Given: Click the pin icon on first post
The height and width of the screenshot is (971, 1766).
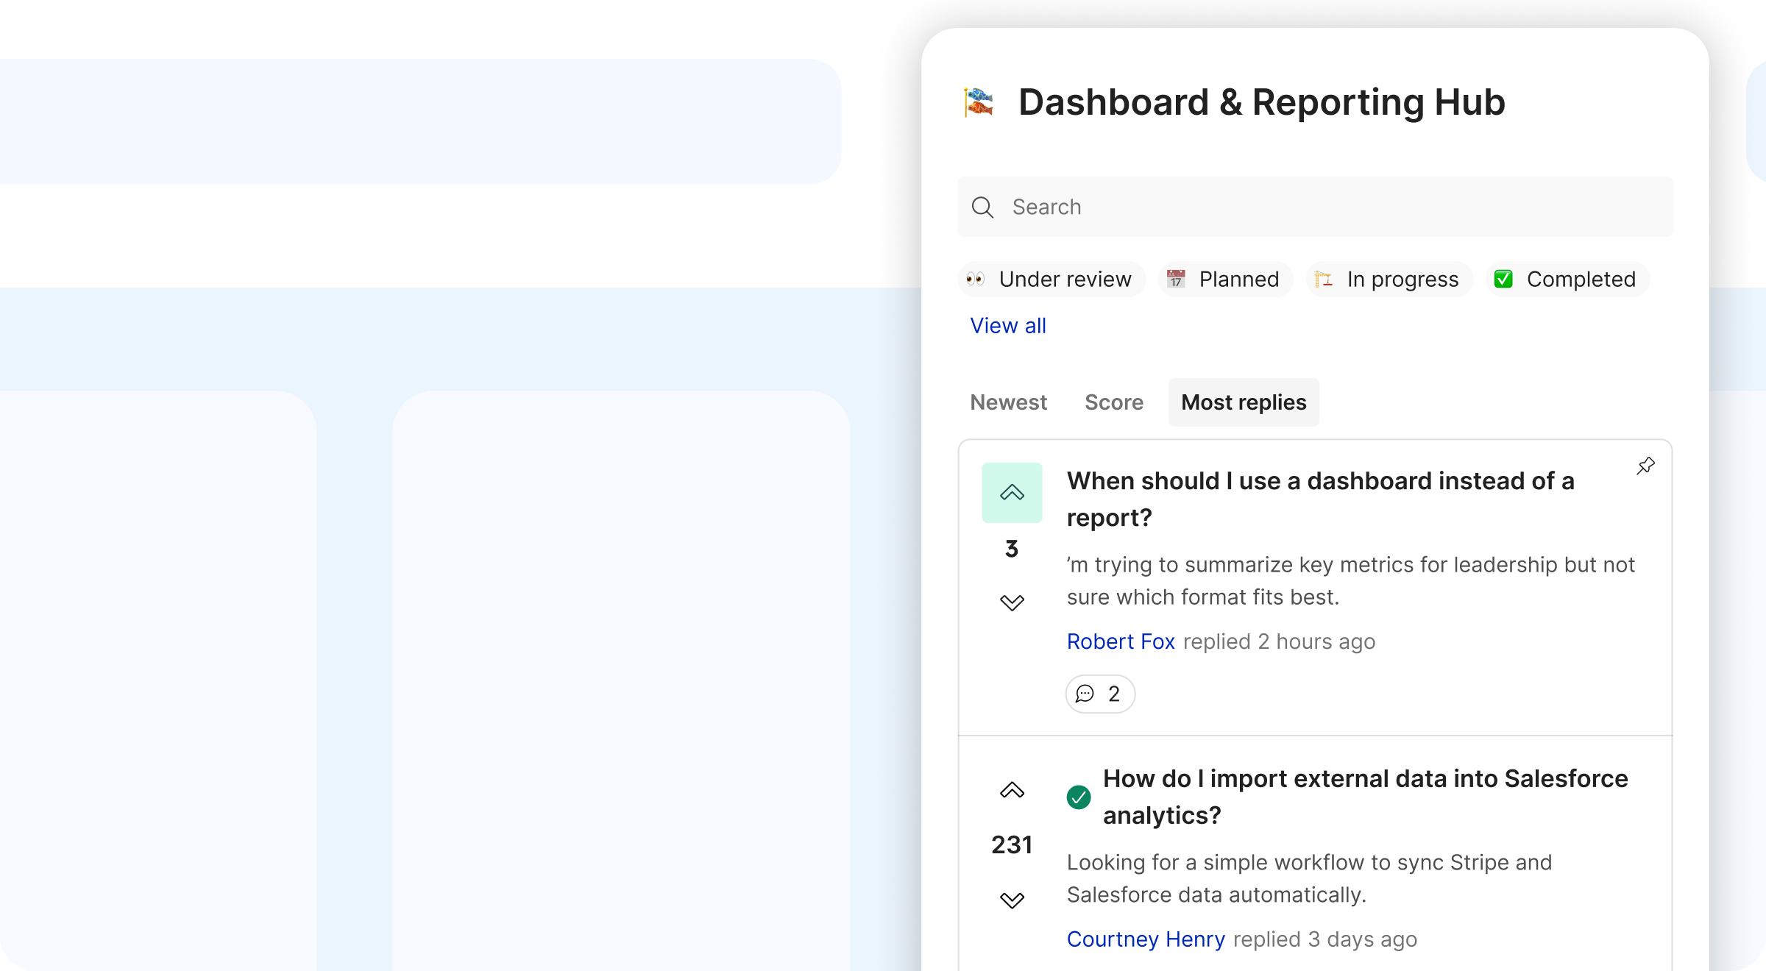Looking at the screenshot, I should [1645, 466].
